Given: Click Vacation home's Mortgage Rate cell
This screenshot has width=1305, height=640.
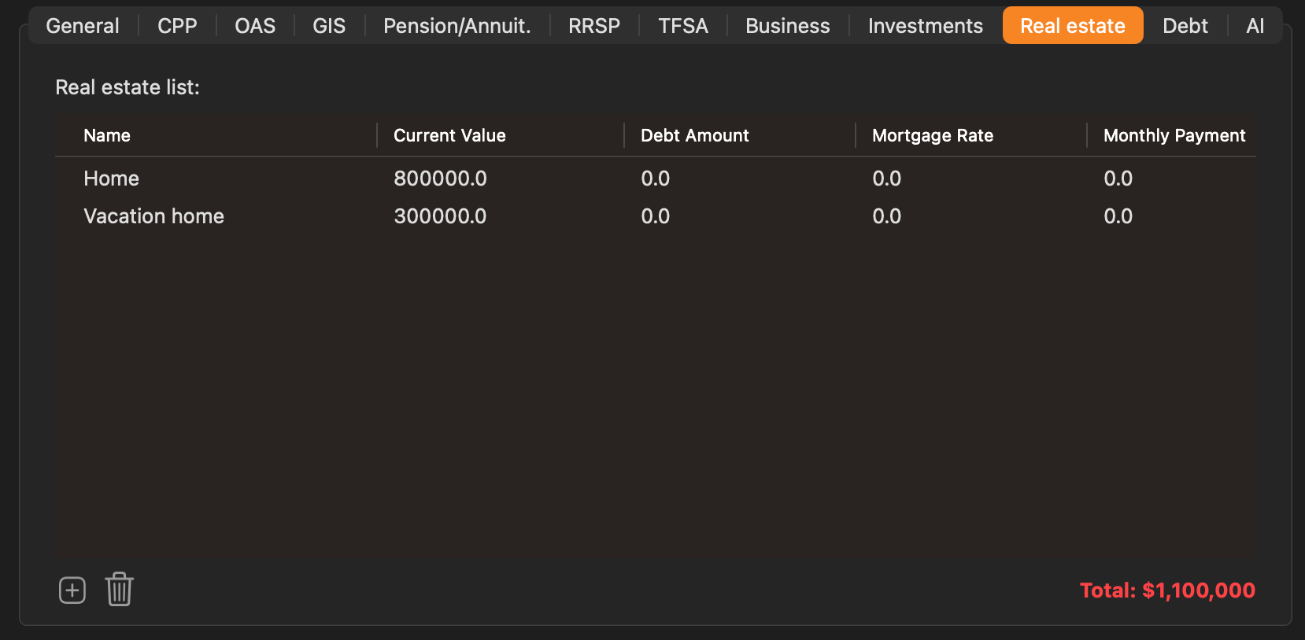Looking at the screenshot, I should (886, 216).
